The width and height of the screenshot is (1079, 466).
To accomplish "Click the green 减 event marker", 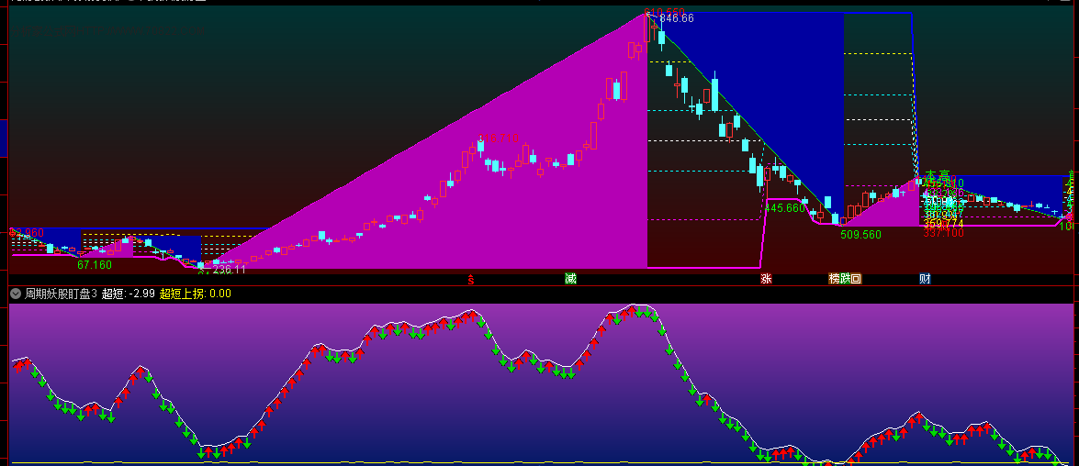I will point(570,278).
